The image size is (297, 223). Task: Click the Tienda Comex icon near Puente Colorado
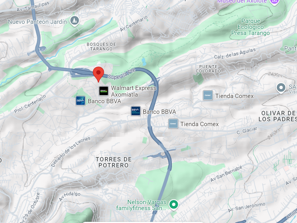[x=208, y=95]
